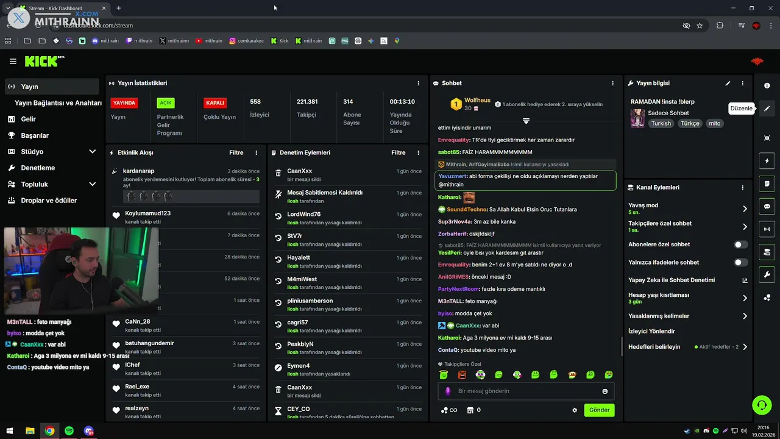This screenshot has width=780, height=439.
Task: Open Hesap yaşı kısıtlaması options arrow
Action: click(x=745, y=298)
